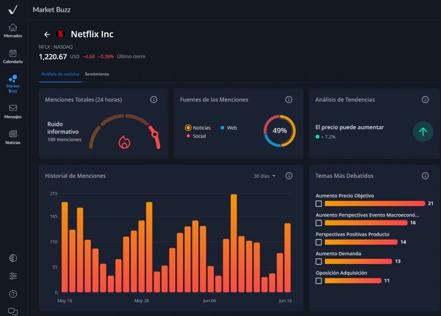
Task: Click the checkmark logo in the sidebar
Action: 13,9
